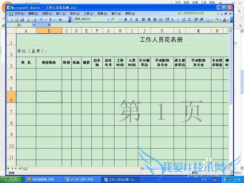244x183 pixels.
Task: Open the 数据 (Data) menu
Action: [102, 14]
